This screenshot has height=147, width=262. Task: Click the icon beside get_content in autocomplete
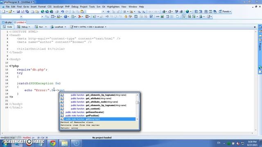(x=62, y=109)
